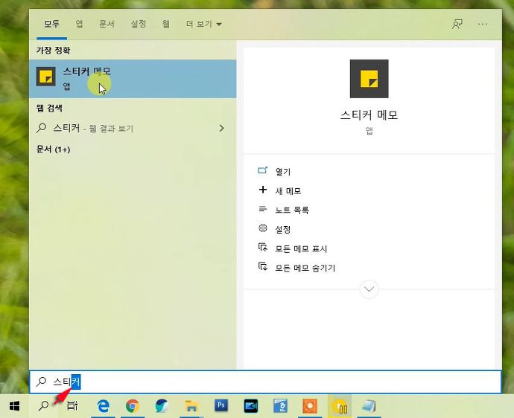Switch to the 설정 tab

(x=139, y=24)
